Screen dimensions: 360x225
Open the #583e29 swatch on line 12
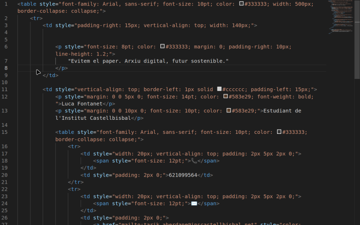[x=225, y=96]
